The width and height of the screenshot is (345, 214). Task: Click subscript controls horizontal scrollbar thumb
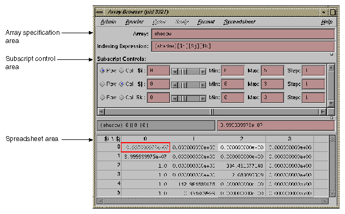(x=212, y=112)
